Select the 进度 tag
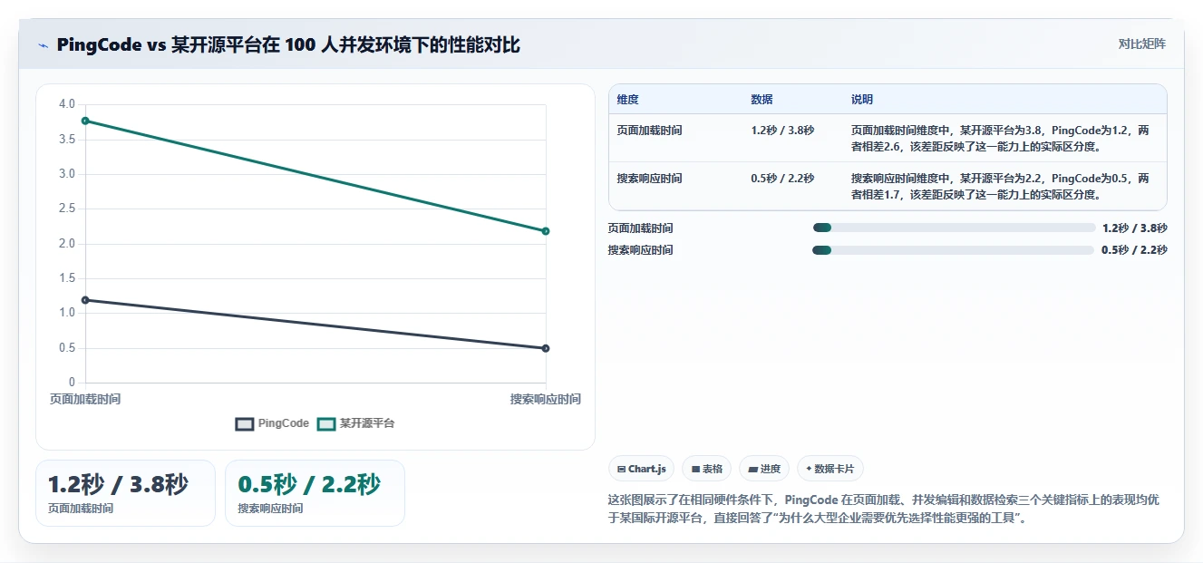 764,469
